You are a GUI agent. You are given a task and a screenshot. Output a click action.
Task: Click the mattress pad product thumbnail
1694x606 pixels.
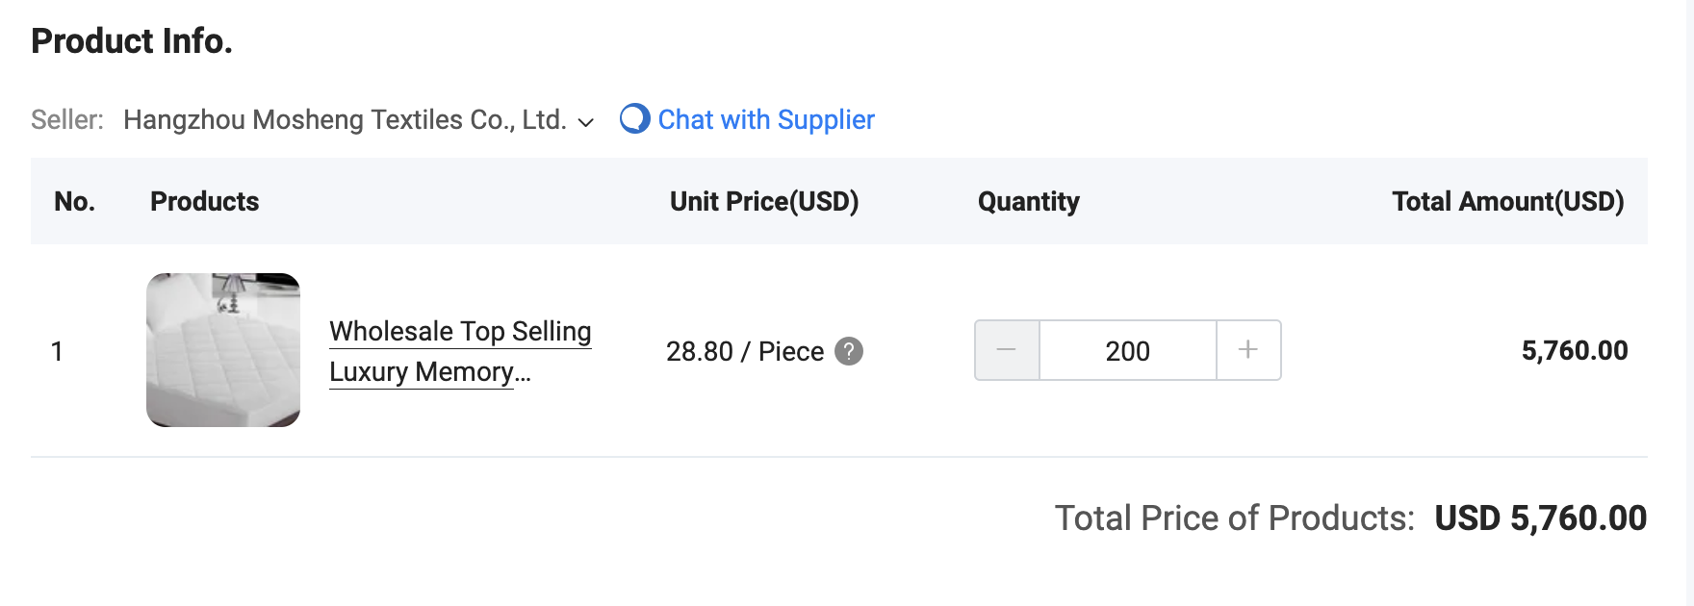click(223, 350)
